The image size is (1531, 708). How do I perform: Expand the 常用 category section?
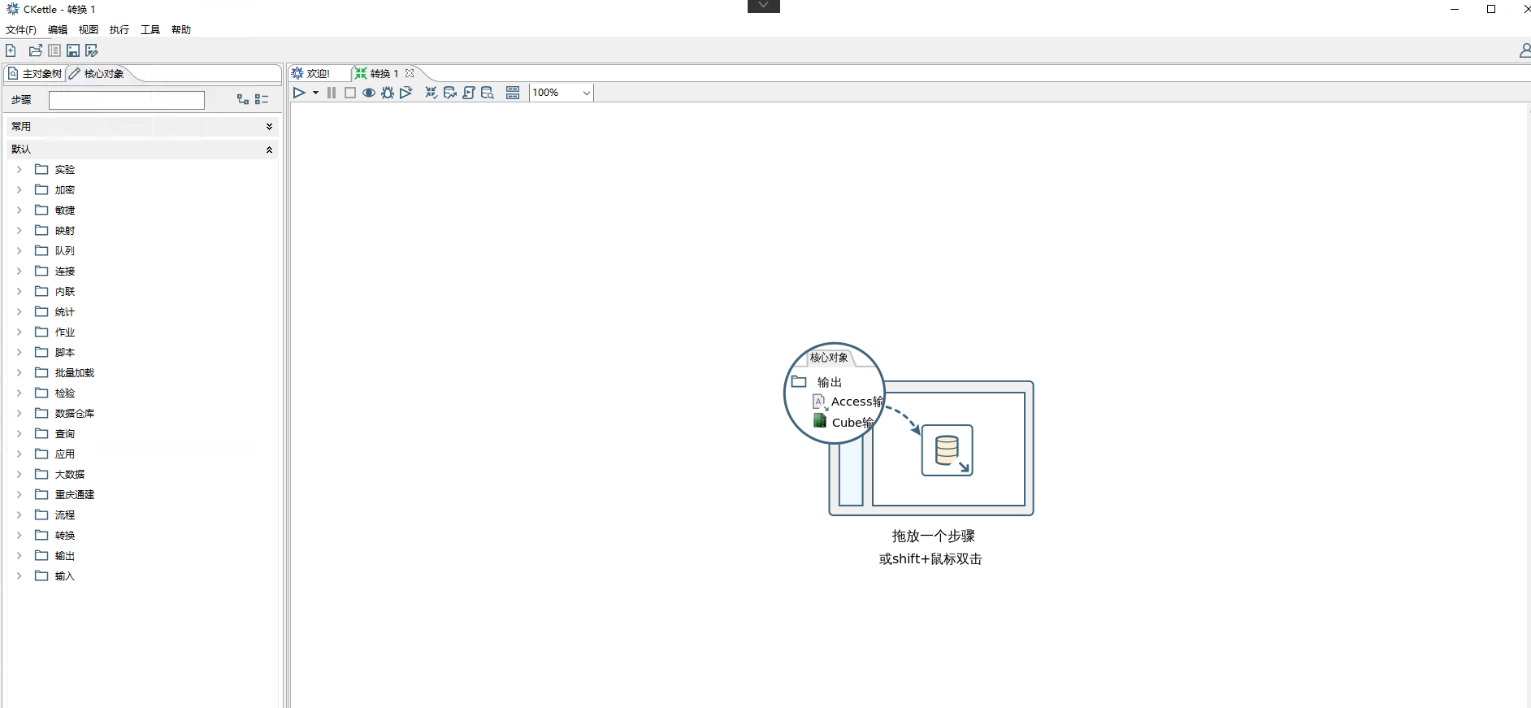tap(269, 127)
